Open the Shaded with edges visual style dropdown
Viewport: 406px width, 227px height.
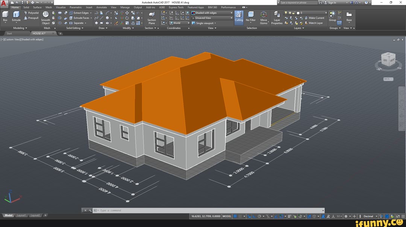pyautogui.click(x=231, y=12)
